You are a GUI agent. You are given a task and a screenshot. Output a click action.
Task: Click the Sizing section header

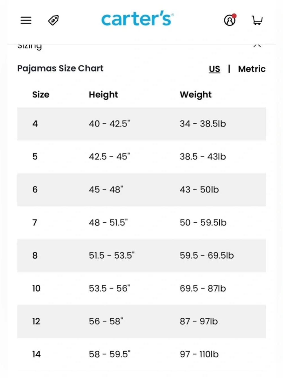[30, 46]
